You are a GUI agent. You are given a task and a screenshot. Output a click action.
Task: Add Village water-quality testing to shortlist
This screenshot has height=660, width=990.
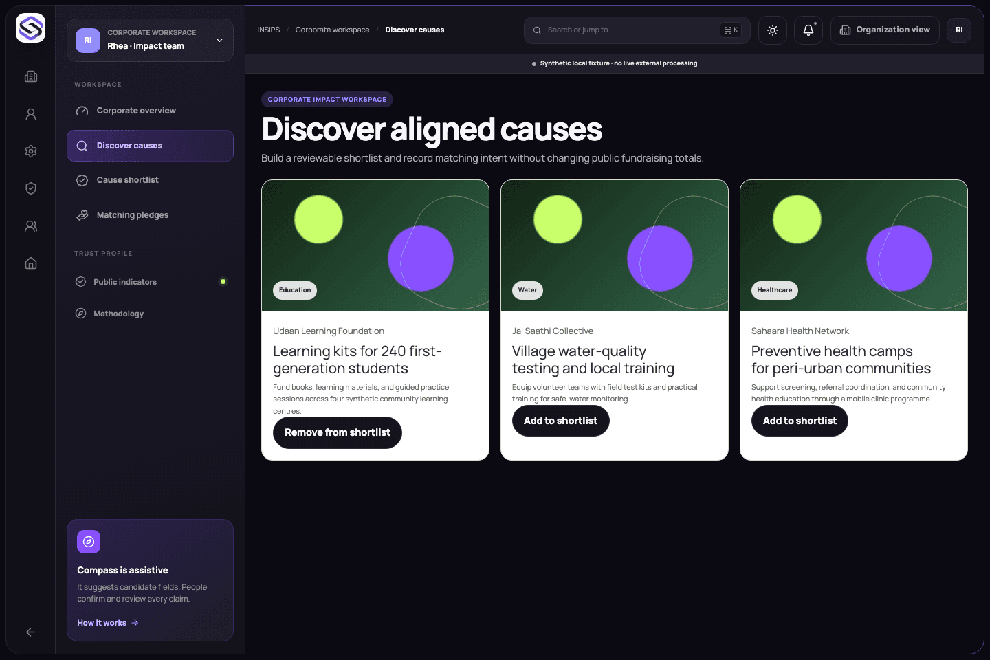click(x=560, y=421)
